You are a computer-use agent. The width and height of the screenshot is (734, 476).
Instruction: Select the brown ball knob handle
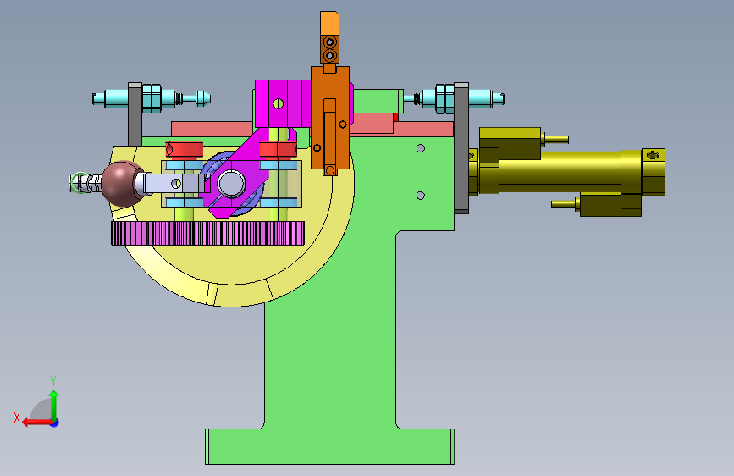click(123, 183)
